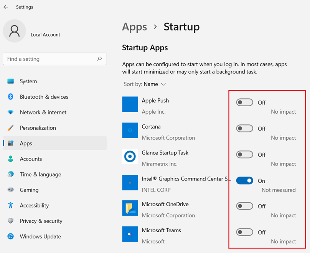Enable Microsoft OneDrive startup toggle
This screenshot has width=310, height=253.
(x=244, y=206)
